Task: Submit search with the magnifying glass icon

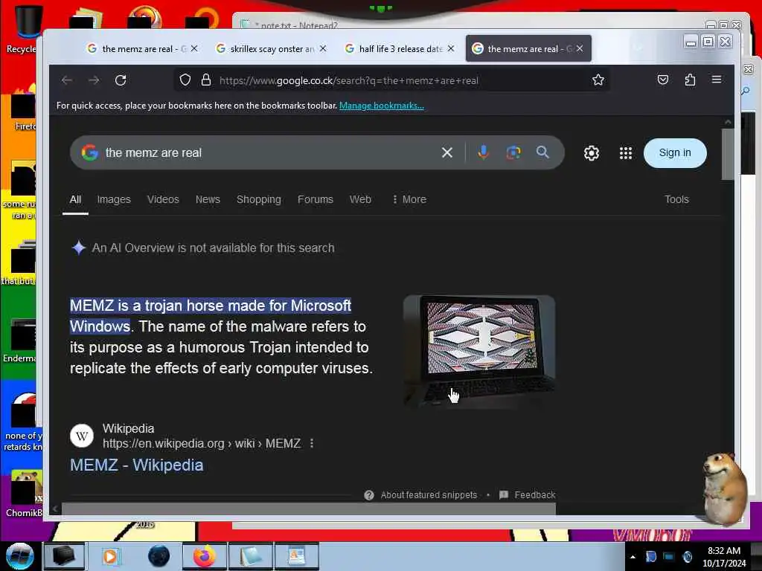Action: [x=542, y=152]
